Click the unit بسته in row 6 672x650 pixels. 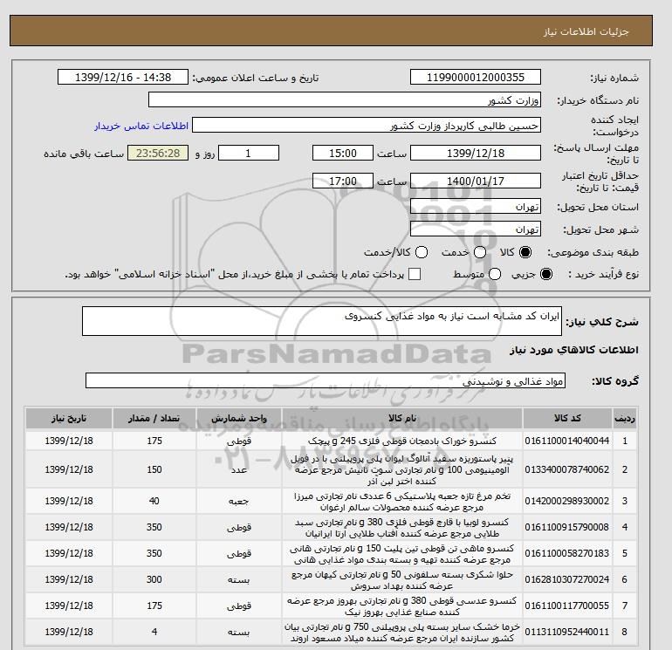point(239,579)
